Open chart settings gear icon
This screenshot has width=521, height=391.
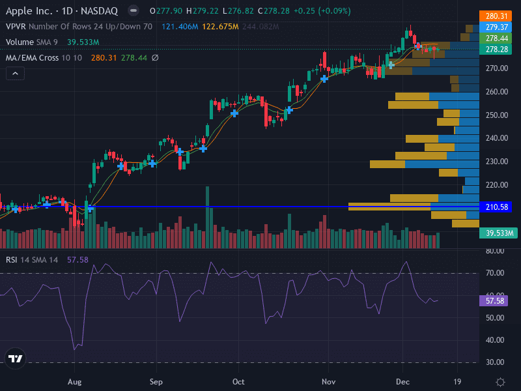tap(500, 382)
